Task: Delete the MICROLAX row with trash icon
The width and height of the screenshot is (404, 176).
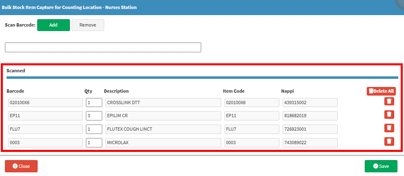Action: tap(389, 141)
